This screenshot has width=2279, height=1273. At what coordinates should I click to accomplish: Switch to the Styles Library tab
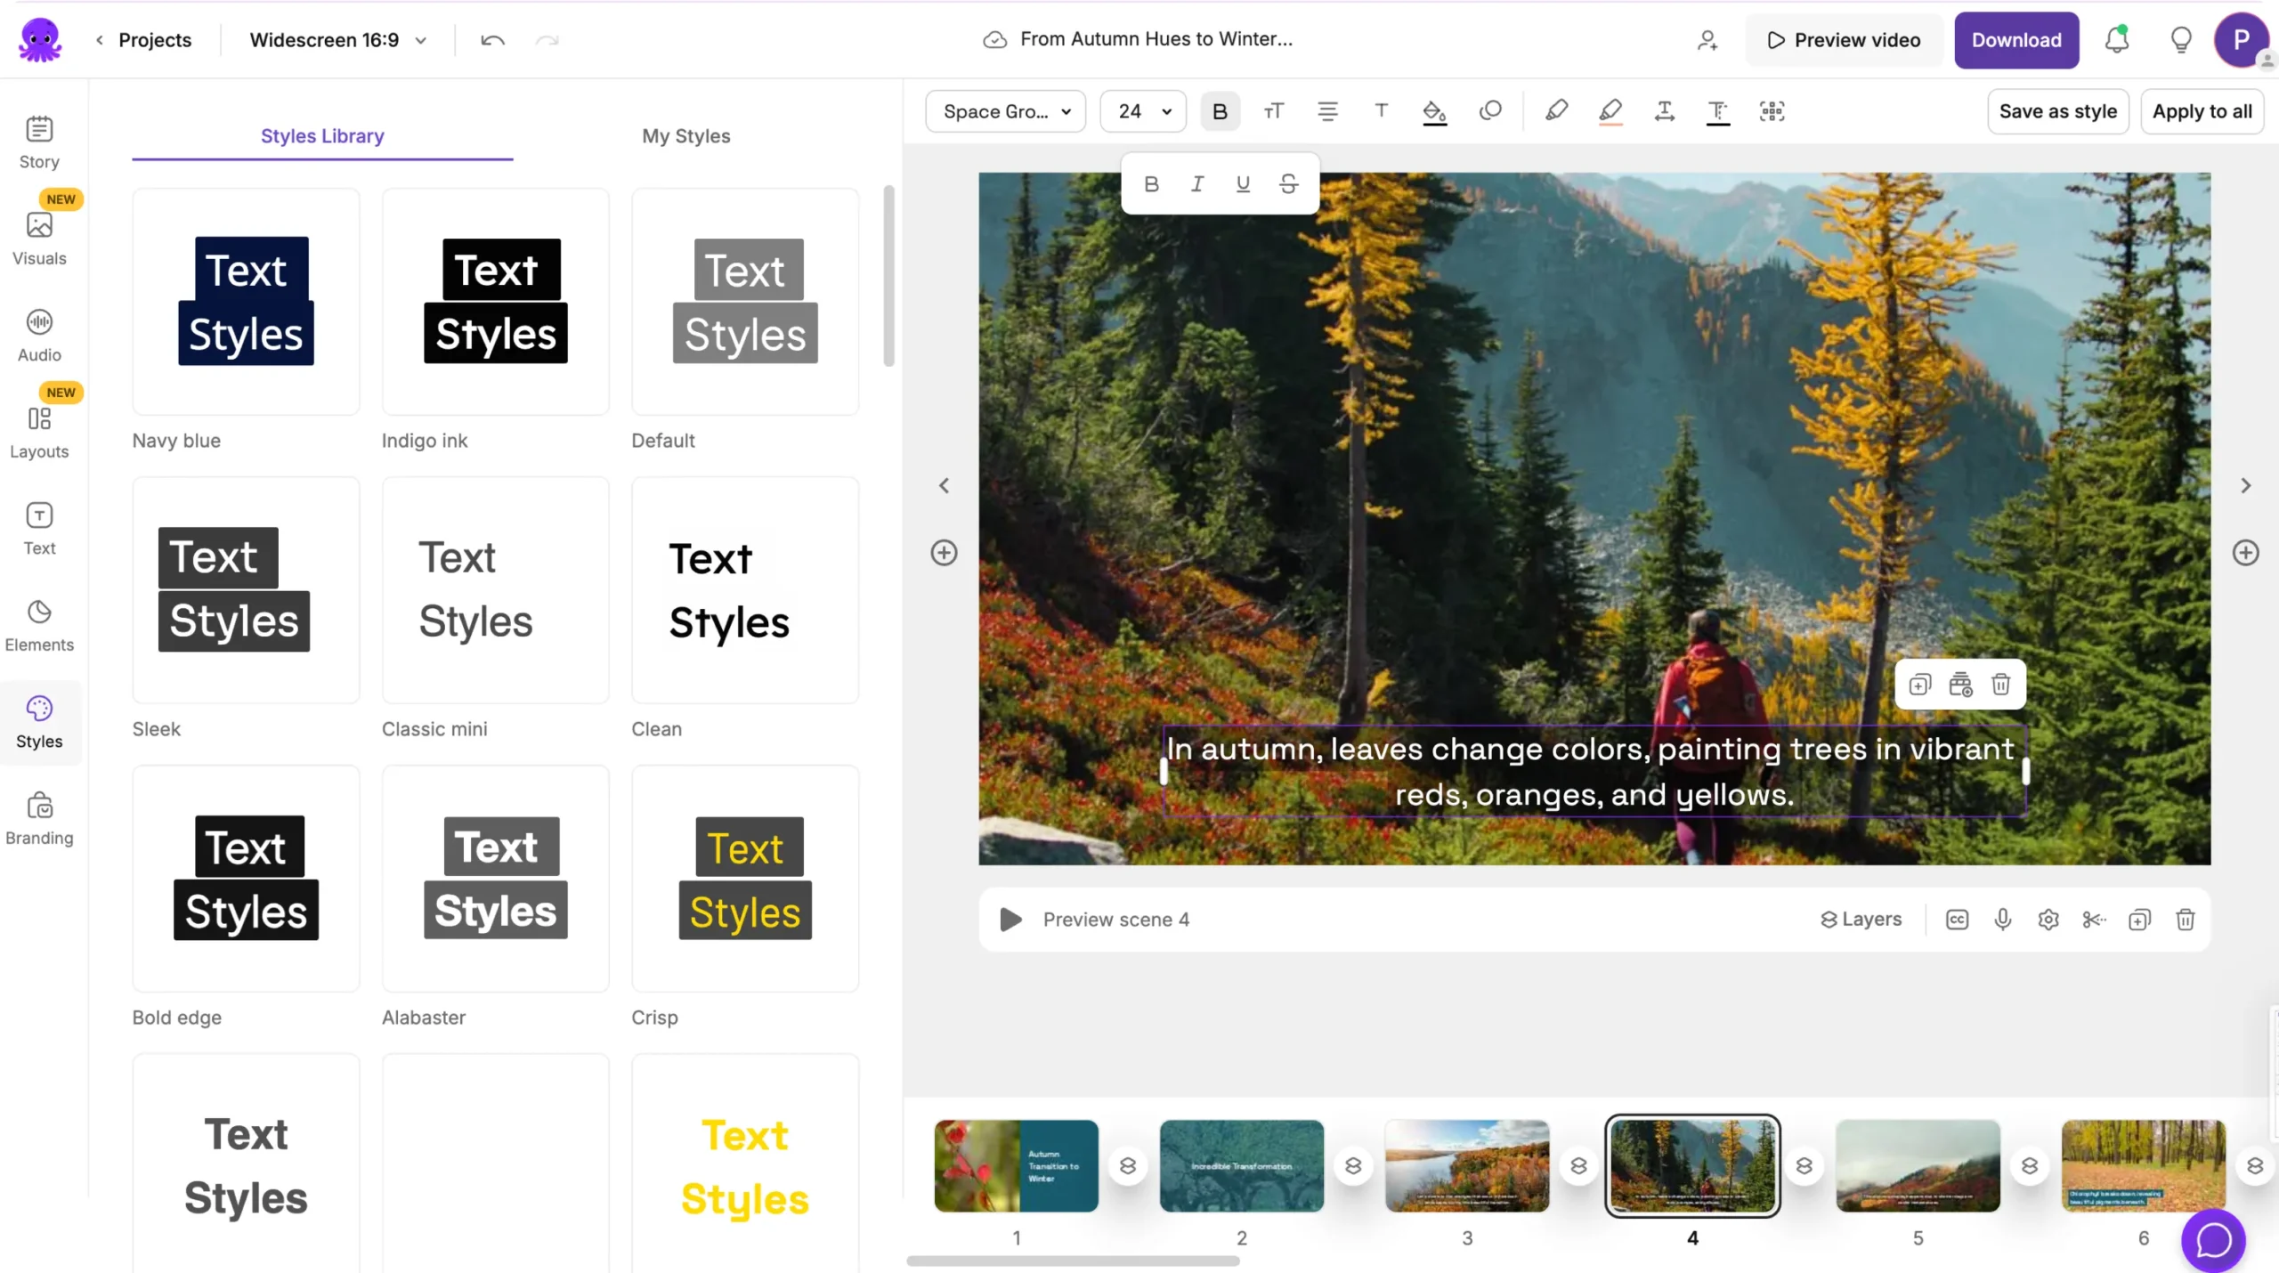(322, 136)
